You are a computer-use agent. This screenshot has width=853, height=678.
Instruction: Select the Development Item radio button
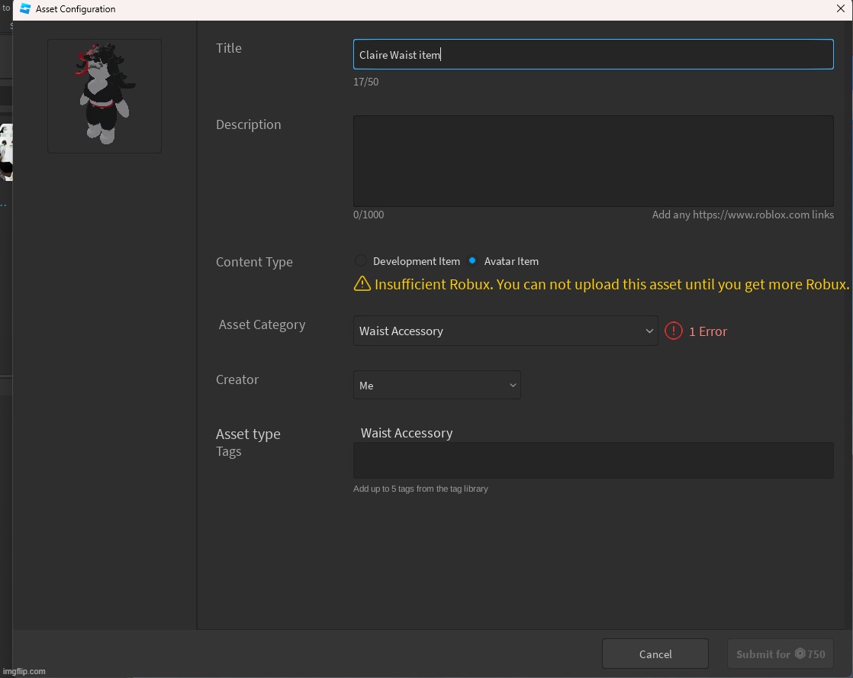361,261
